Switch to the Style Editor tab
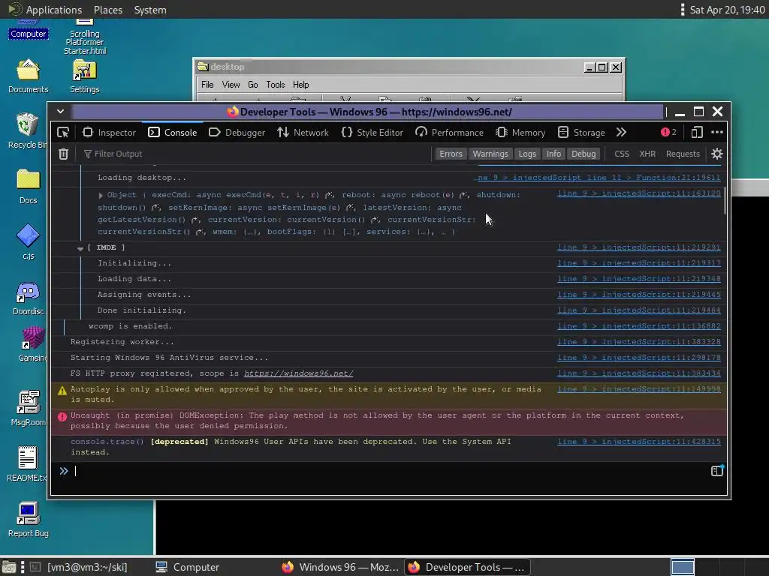This screenshot has height=576, width=769. [x=372, y=132]
